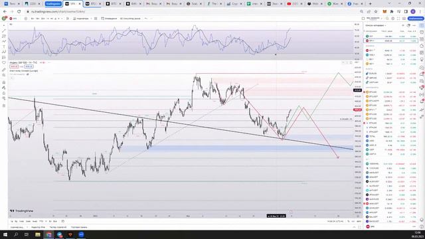Select the cursor/crosshair tool
Screen dimensions: 425x239
[x=4, y=25]
